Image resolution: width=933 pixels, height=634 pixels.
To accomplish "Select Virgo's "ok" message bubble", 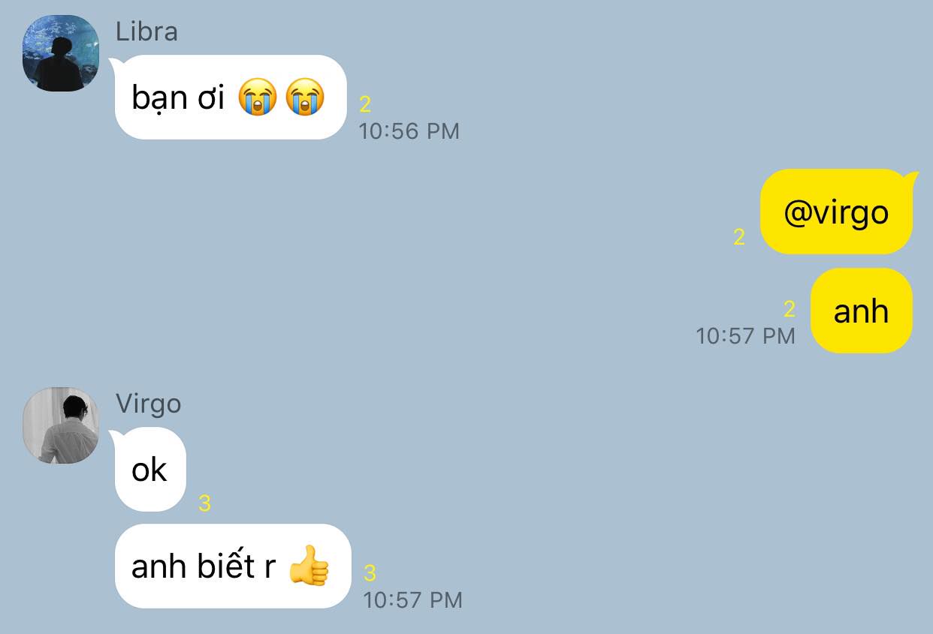I will click(x=149, y=470).
